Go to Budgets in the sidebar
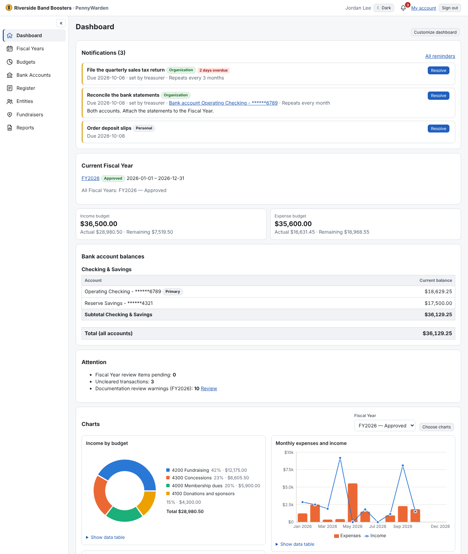468x554 pixels. click(x=34, y=62)
